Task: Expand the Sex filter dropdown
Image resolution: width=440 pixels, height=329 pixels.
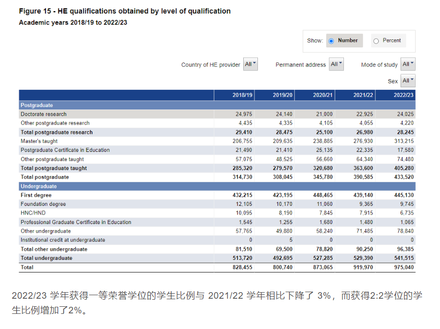Action: [x=408, y=81]
